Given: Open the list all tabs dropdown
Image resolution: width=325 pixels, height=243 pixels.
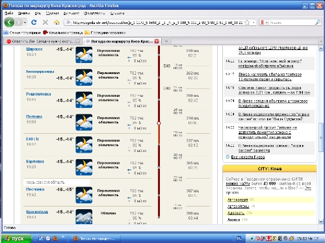Looking at the screenshot, I should 321,41.
